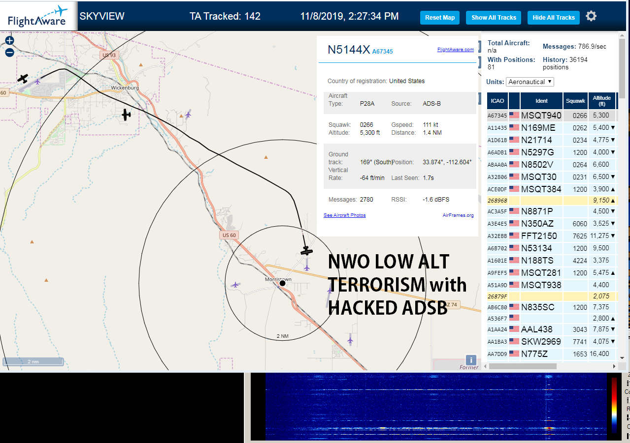Sort table by Squawk column header
The height and width of the screenshot is (443, 630).
tap(576, 101)
